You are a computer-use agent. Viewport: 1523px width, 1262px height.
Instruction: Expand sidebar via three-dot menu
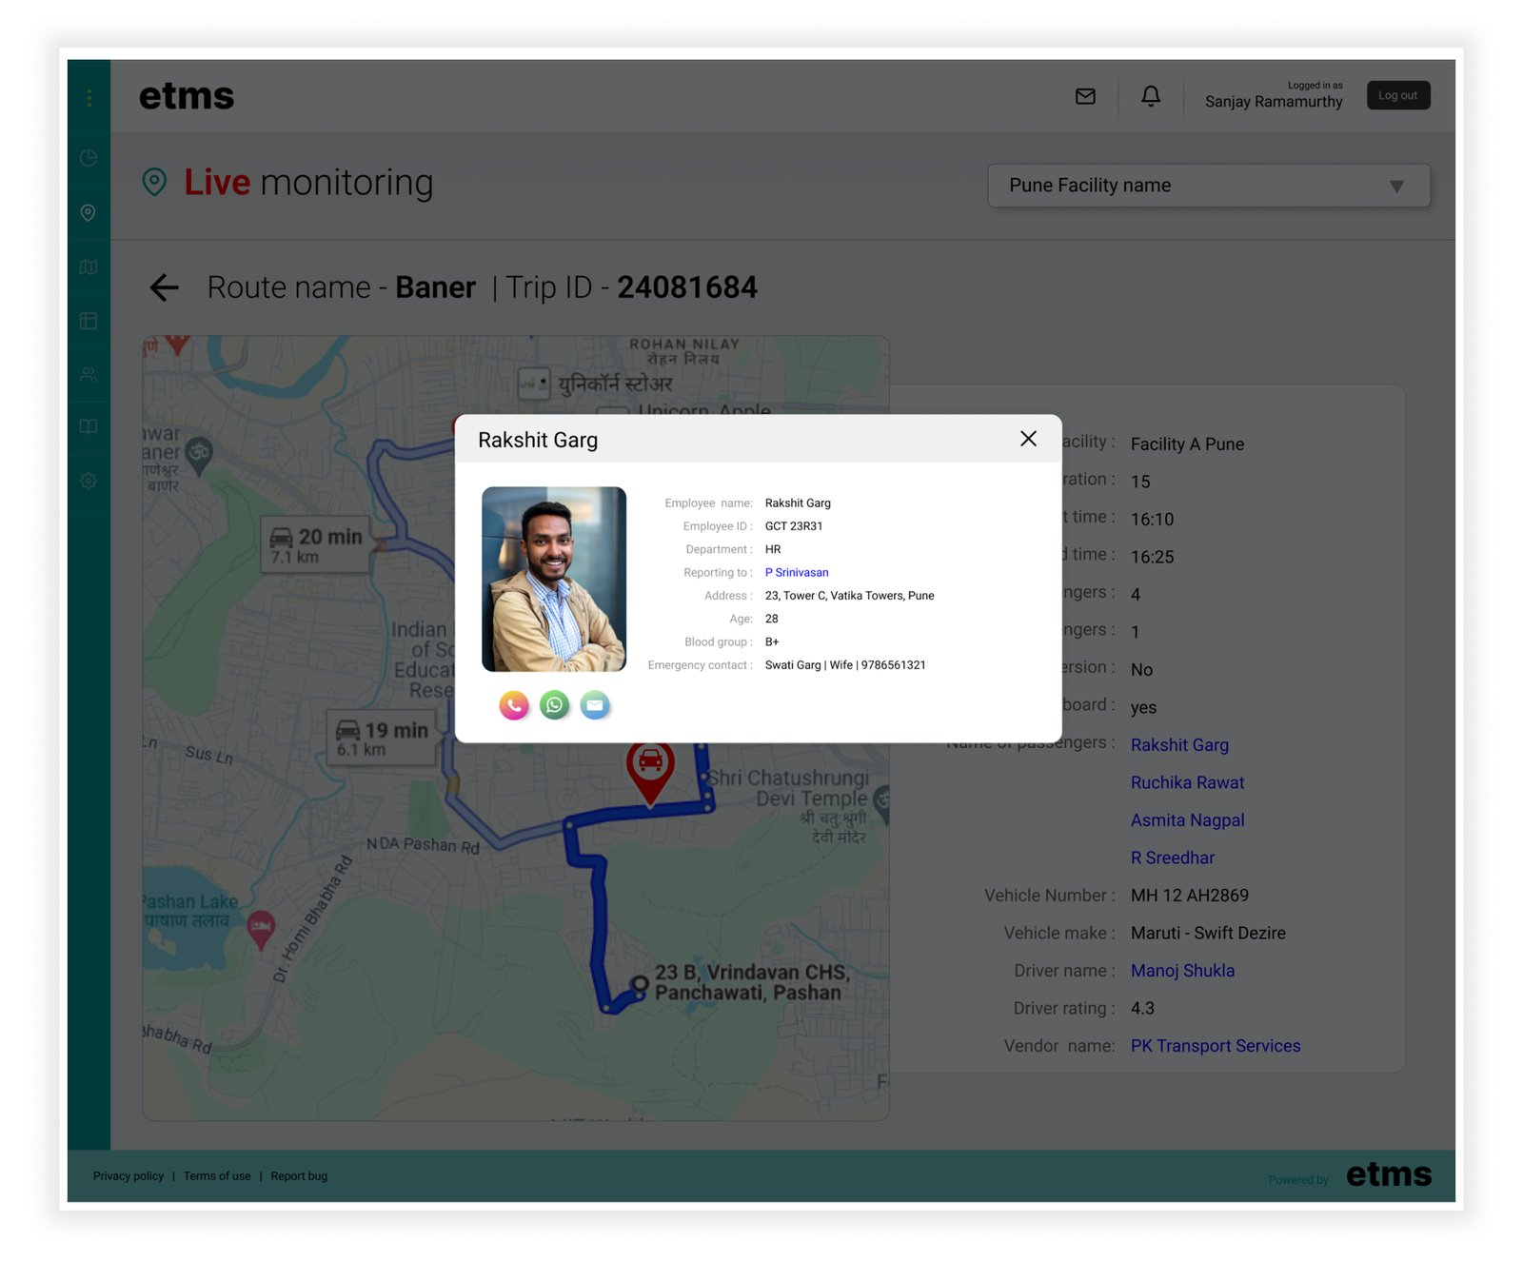89,98
